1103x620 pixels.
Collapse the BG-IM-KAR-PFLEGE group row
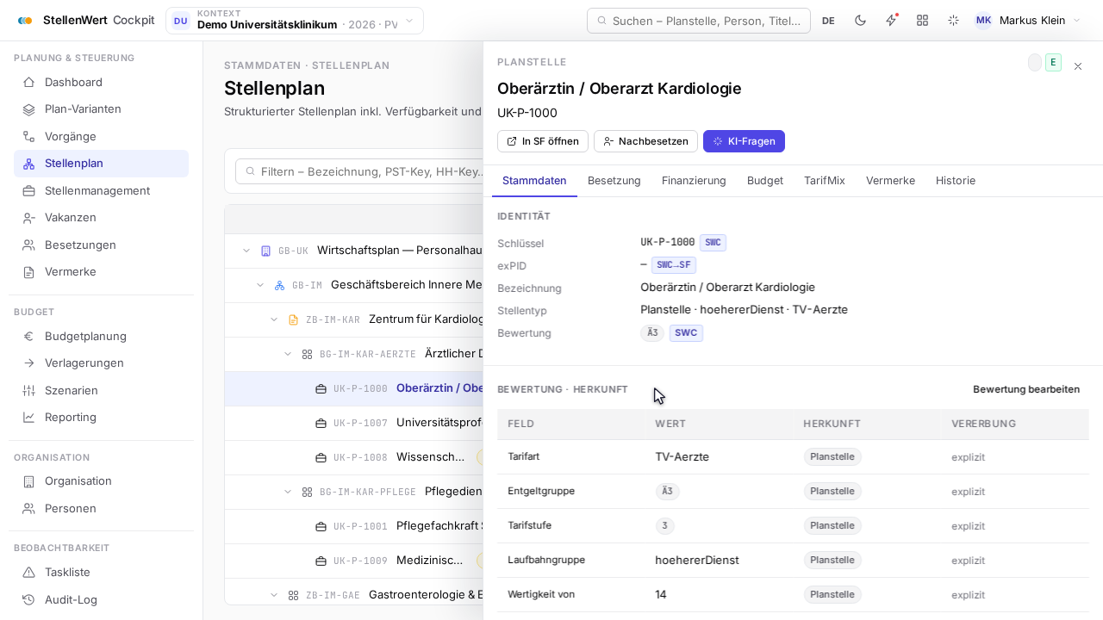288,492
